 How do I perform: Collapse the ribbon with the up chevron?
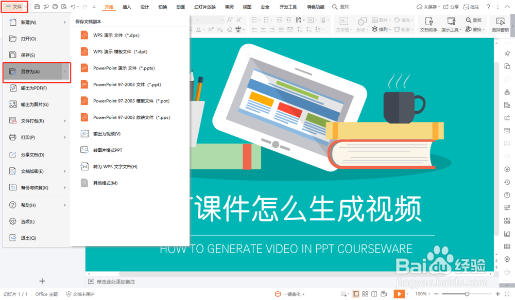tap(507, 7)
